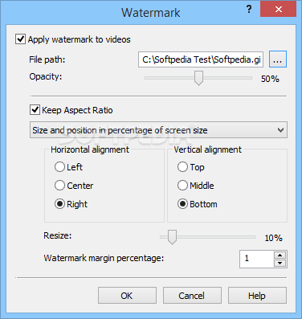
Task: Pick Middle vertical alignment
Action: click(x=182, y=186)
